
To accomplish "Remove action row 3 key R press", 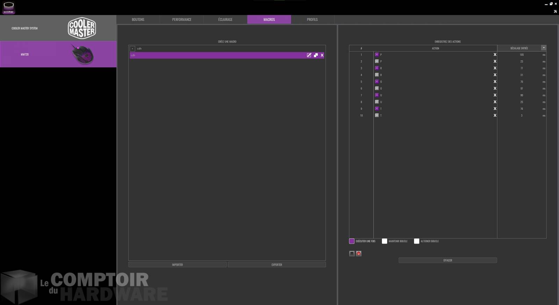I will [x=495, y=68].
